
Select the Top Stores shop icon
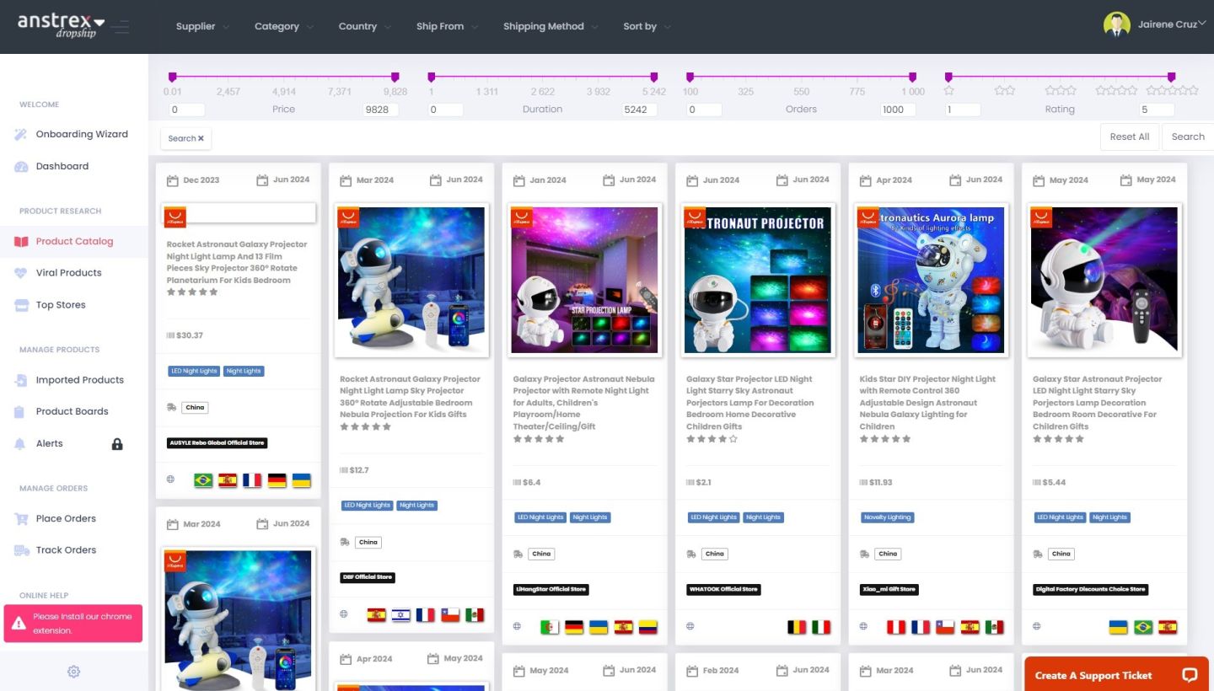coord(21,305)
